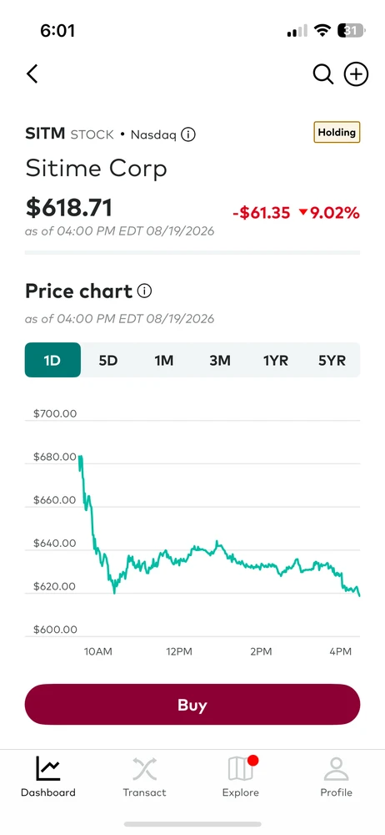Switch the chart to 5D range
385x835 pixels.
(x=108, y=360)
